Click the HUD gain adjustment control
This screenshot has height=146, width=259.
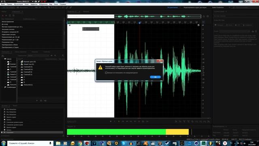click(91, 29)
